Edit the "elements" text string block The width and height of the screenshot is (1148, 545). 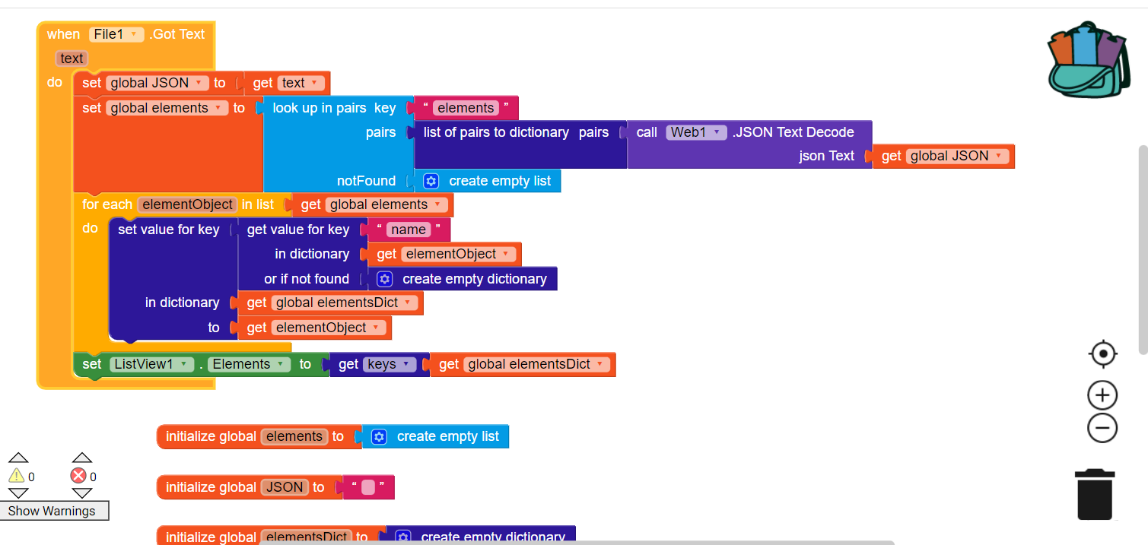[465, 108]
